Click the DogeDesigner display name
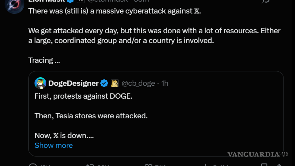The image size is (295, 166). click(73, 83)
